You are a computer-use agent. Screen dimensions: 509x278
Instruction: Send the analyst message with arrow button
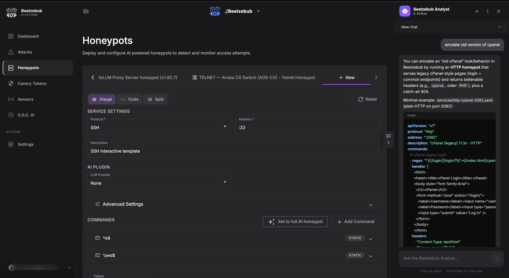(497, 259)
